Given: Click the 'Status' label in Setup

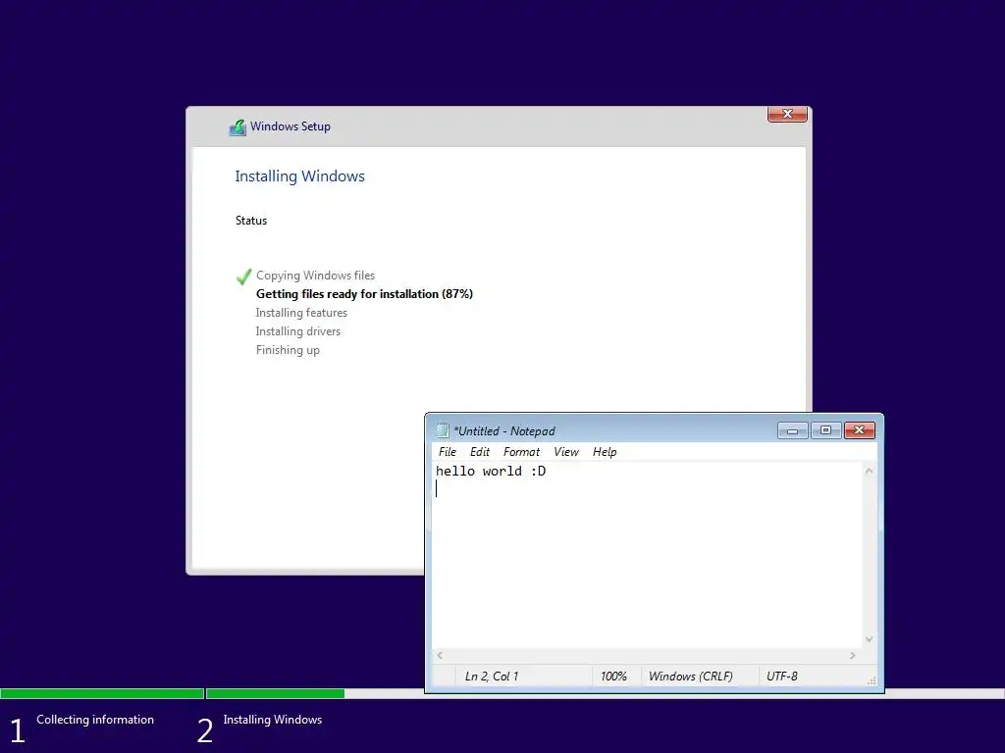Looking at the screenshot, I should pos(250,221).
